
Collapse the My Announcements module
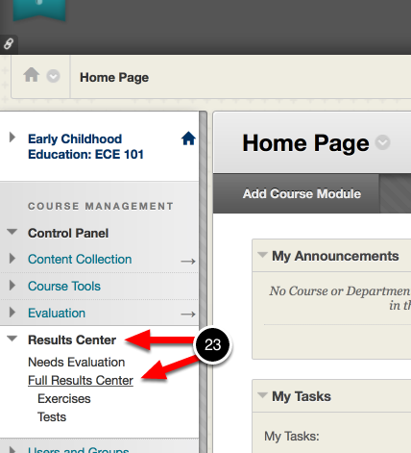click(x=262, y=255)
